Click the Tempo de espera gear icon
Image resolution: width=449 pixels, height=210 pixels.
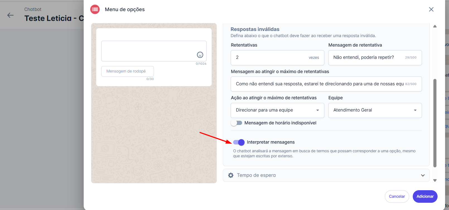[231, 175]
